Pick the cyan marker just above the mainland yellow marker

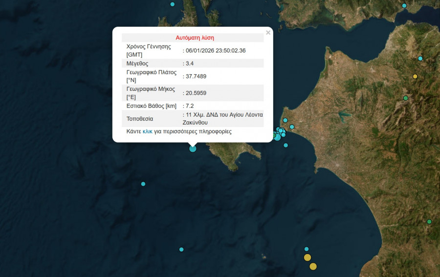pyautogui.click(x=420, y=59)
